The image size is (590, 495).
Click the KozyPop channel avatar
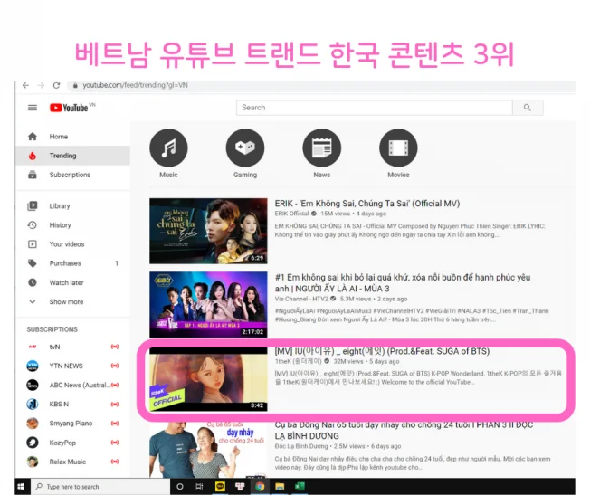pyautogui.click(x=33, y=443)
